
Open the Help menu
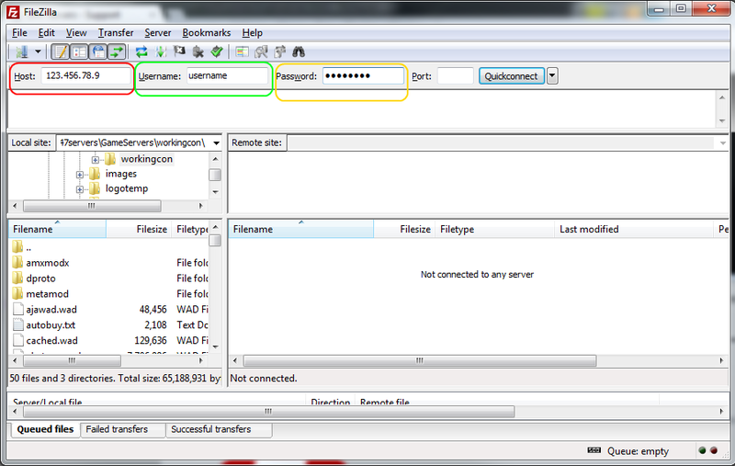[252, 33]
